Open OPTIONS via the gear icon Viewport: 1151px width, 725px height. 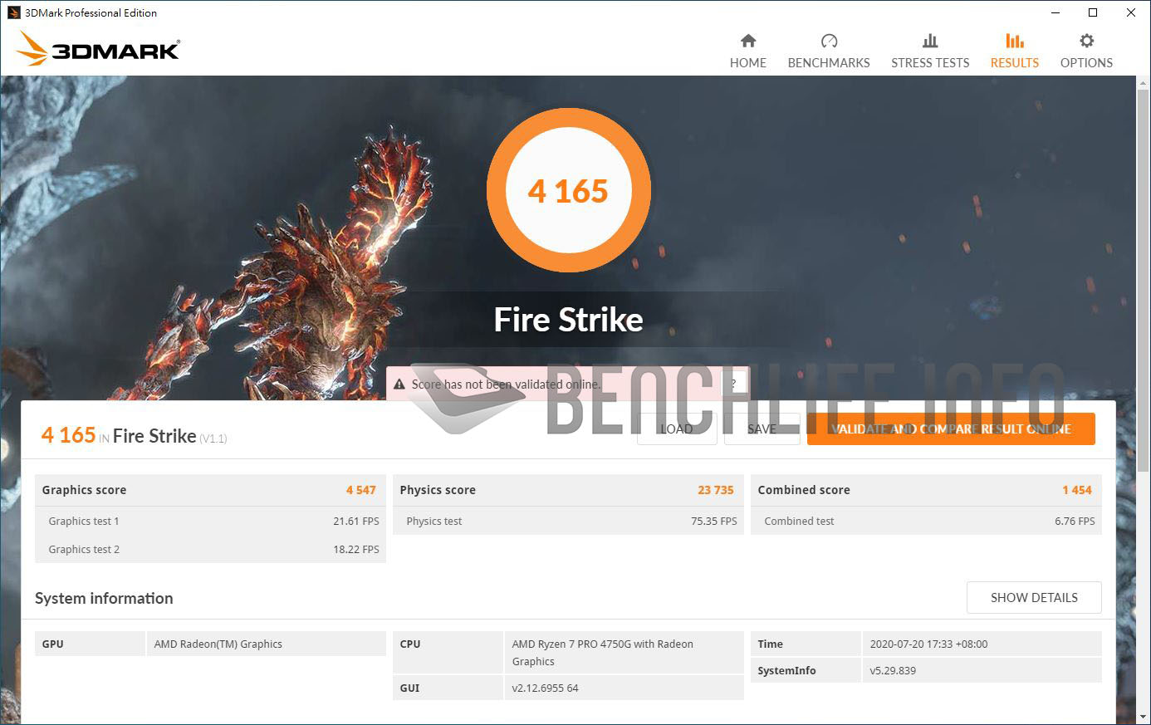(x=1085, y=40)
